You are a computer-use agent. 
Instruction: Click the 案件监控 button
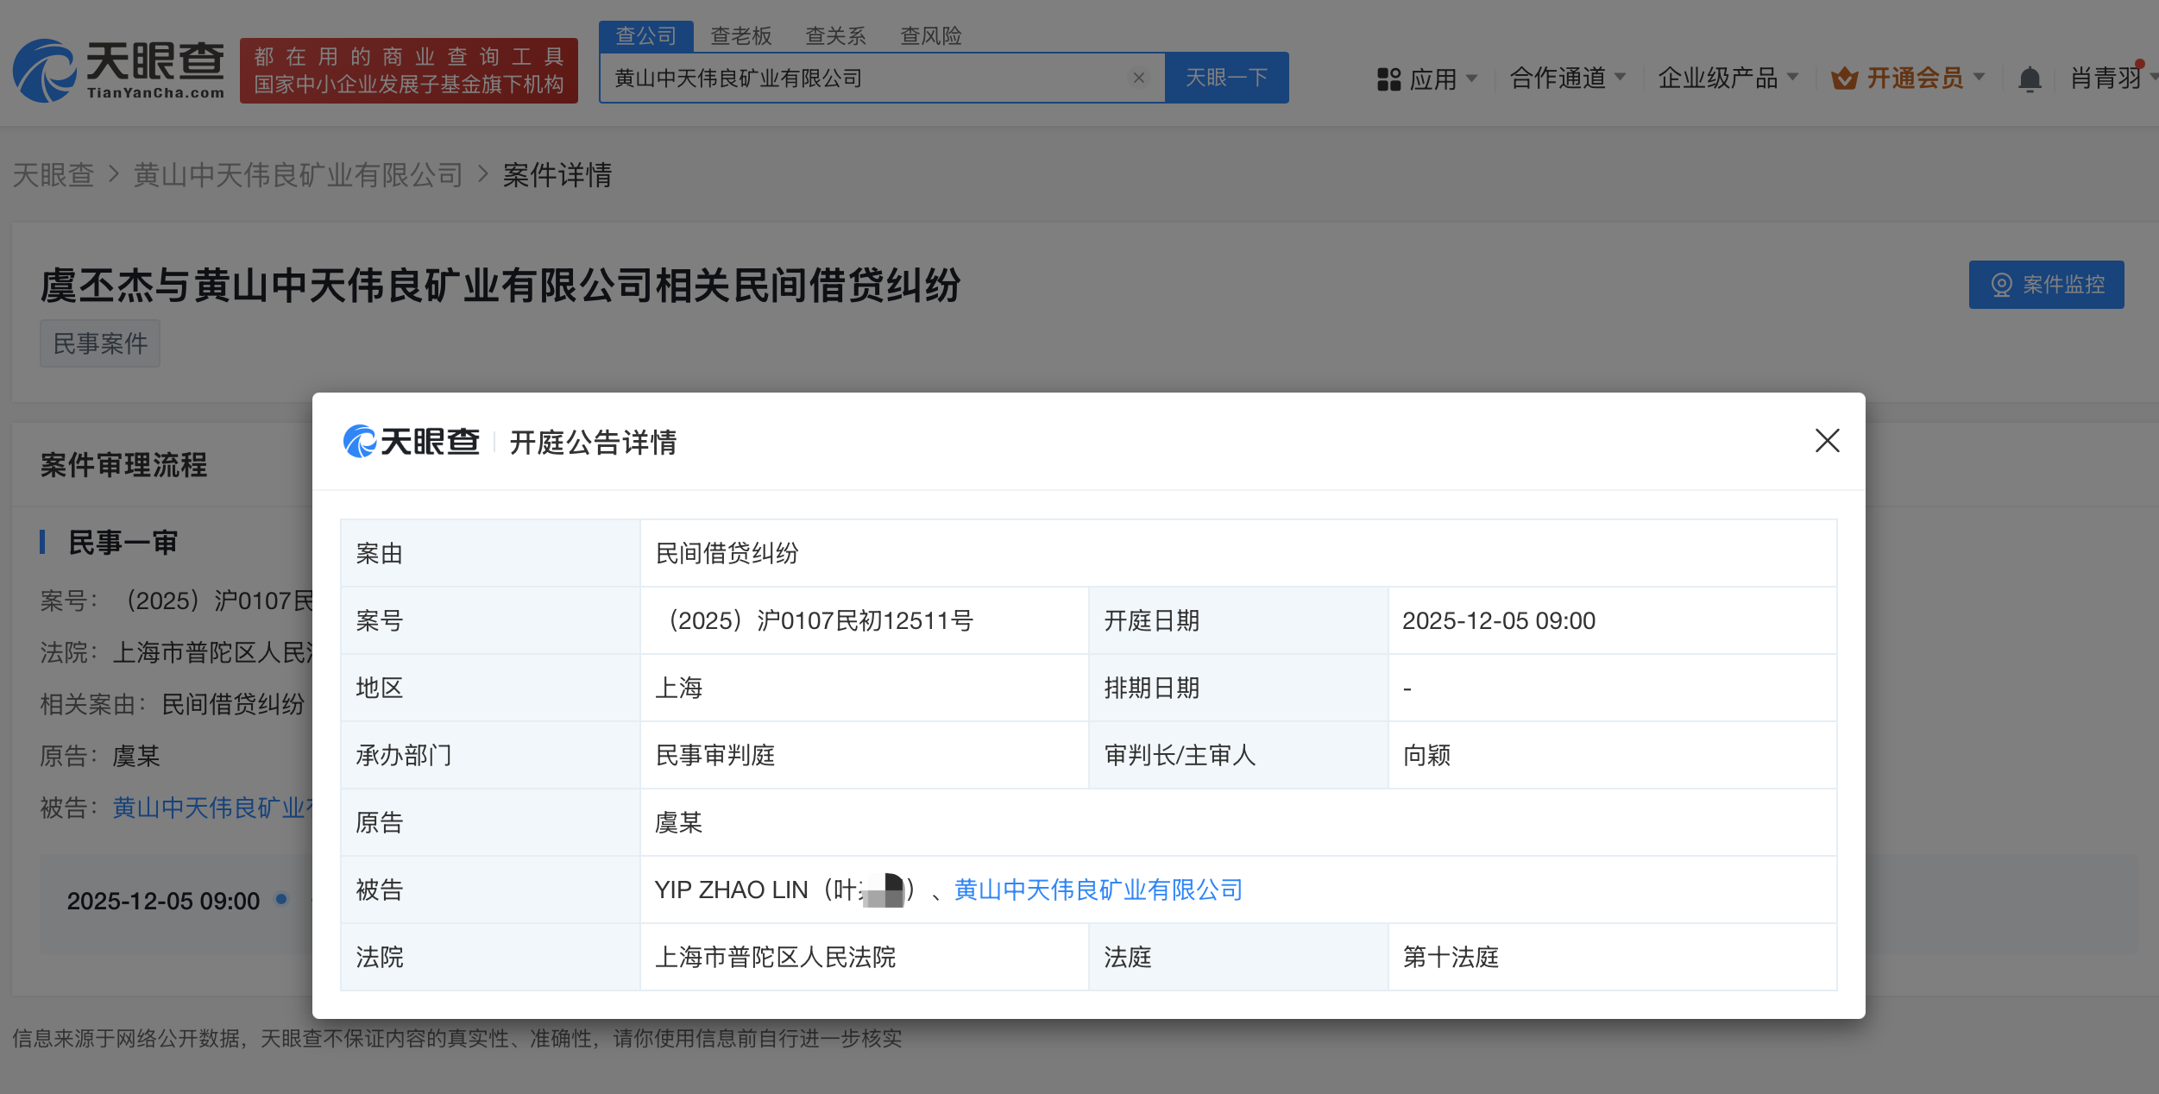click(x=2046, y=285)
